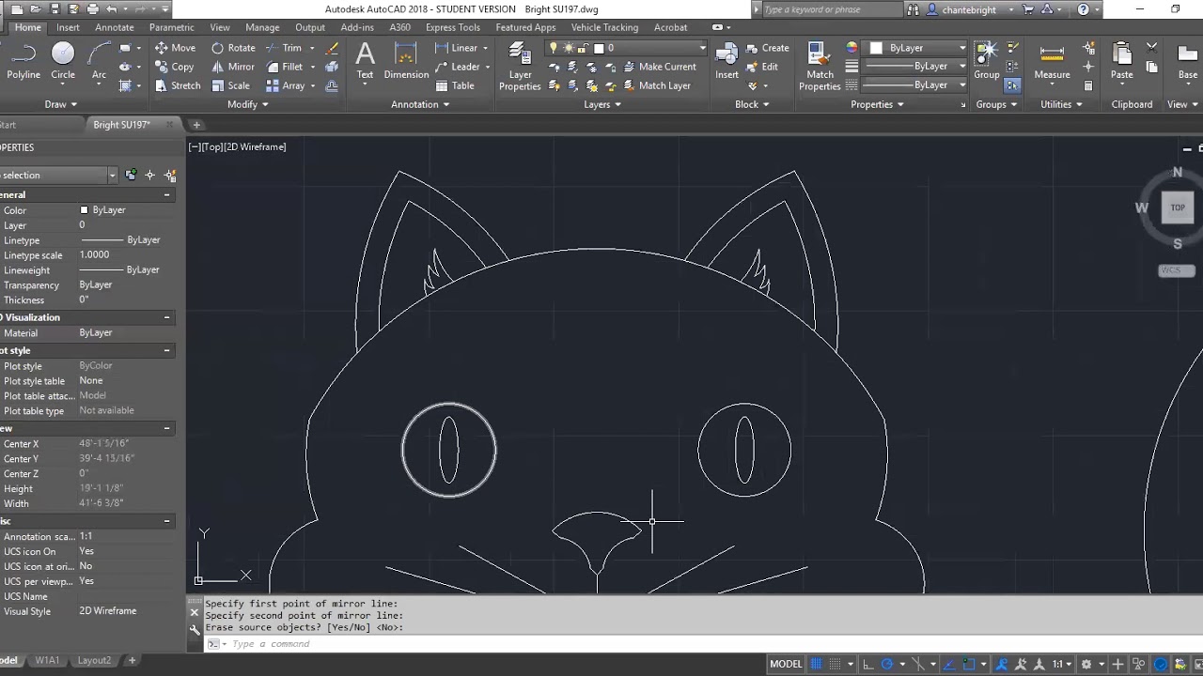This screenshot has height=676, width=1203.
Task: Toggle Group Selection on/off button
Action: [1012, 85]
